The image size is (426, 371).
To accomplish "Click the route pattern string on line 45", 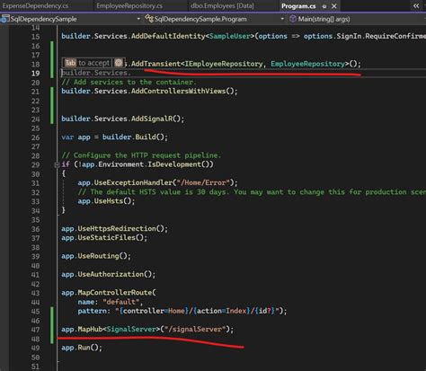I will (x=199, y=311).
